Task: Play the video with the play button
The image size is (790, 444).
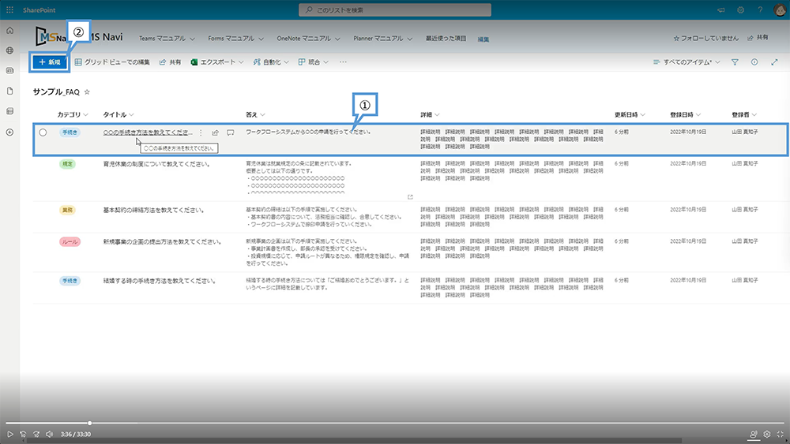Action: point(9,434)
